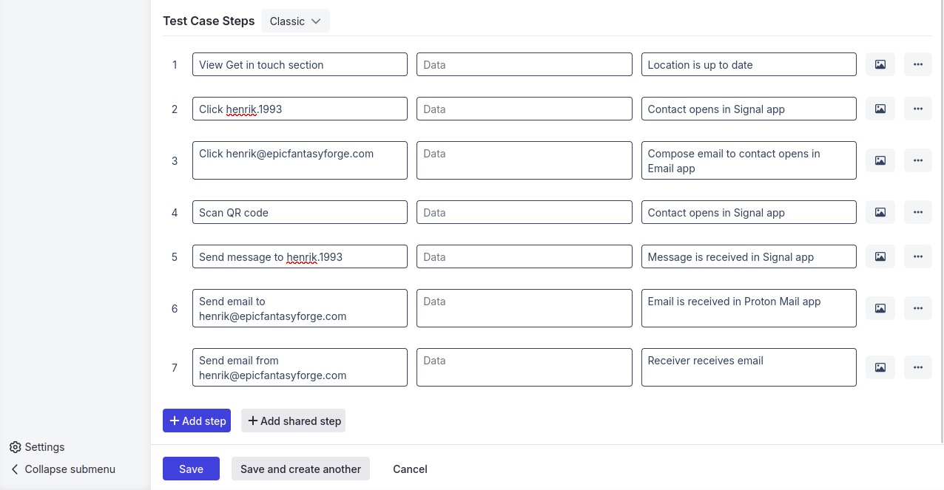Select the Test Case Steps heading
944x490 pixels.
[x=209, y=21]
